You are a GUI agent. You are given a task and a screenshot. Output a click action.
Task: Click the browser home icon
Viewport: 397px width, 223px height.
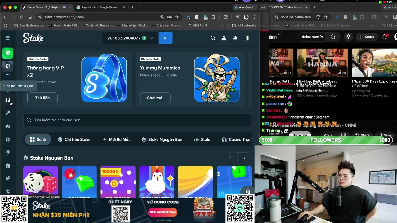(30, 17)
